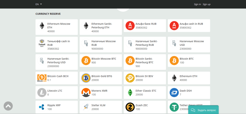Click the Dash reserve value 7
246x114 pixels.
[180, 94]
